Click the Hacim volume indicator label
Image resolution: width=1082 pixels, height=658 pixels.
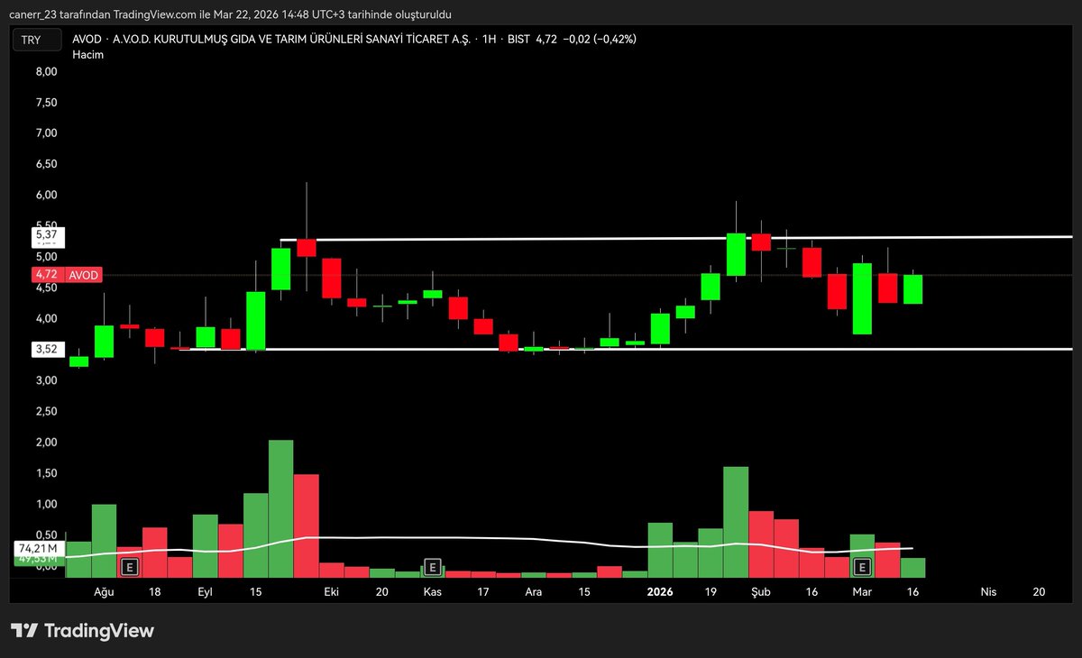click(x=87, y=55)
